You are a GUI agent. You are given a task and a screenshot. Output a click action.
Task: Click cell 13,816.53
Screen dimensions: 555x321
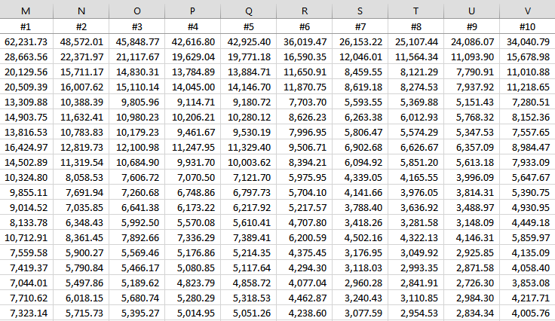[x=26, y=132]
